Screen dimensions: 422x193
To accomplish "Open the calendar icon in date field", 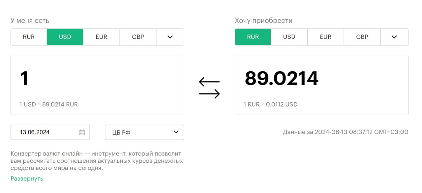I will coord(82,132).
